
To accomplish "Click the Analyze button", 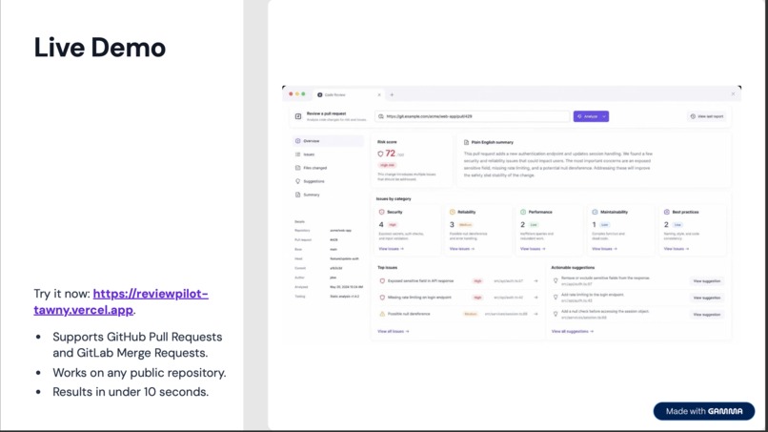I will point(587,116).
